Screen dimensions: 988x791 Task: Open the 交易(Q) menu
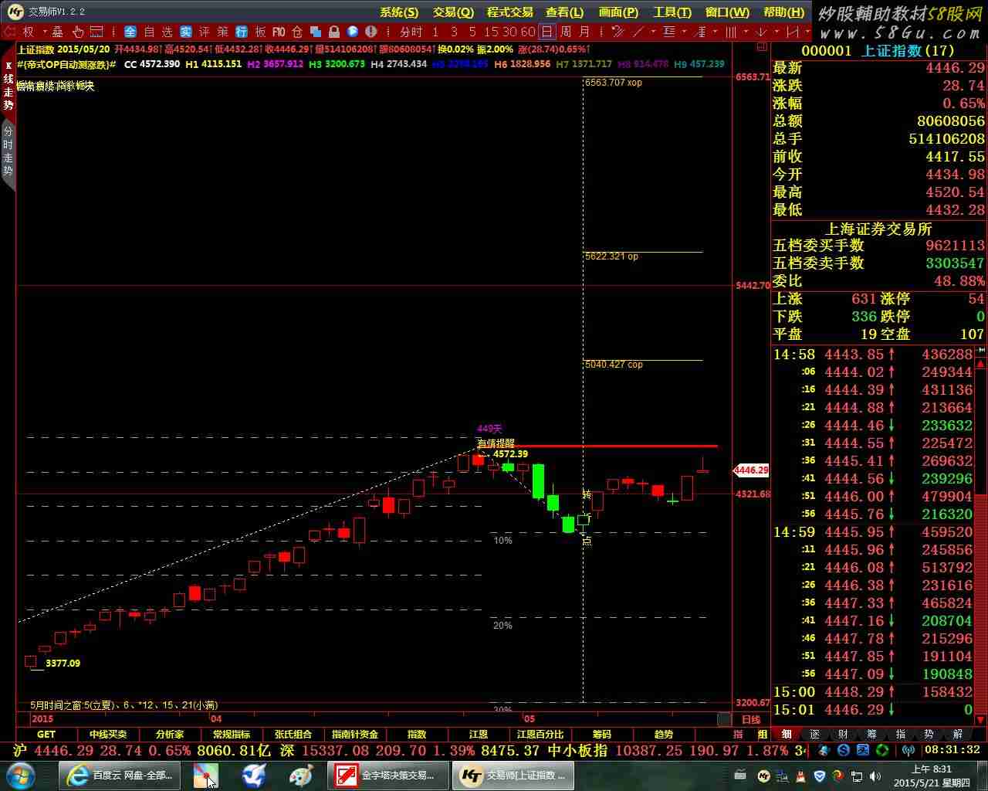point(453,12)
